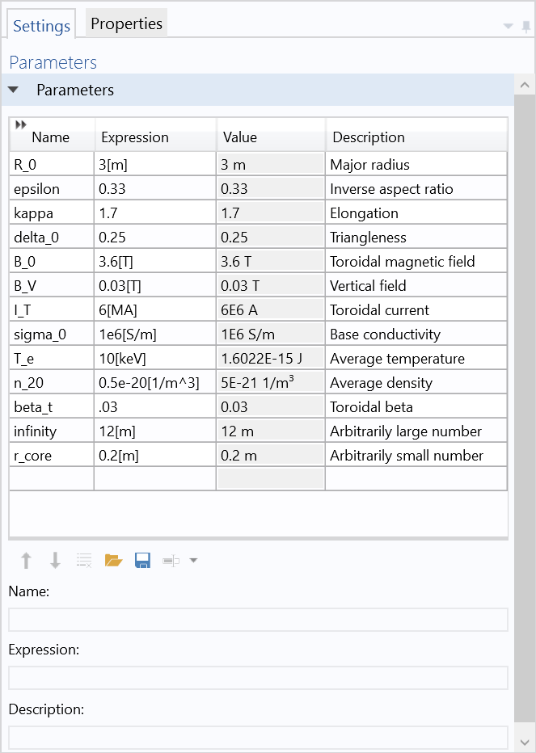Click the Move Up arrow icon
Image resolution: width=536 pixels, height=753 pixels.
point(26,560)
